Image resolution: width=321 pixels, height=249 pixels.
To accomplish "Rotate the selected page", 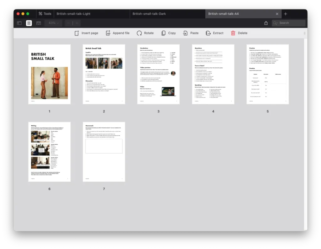I will pos(139,33).
